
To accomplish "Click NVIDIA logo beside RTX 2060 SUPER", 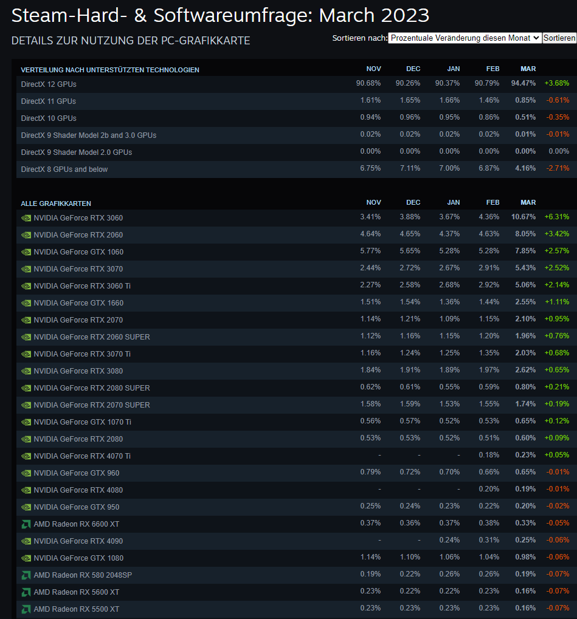I will pos(26,337).
